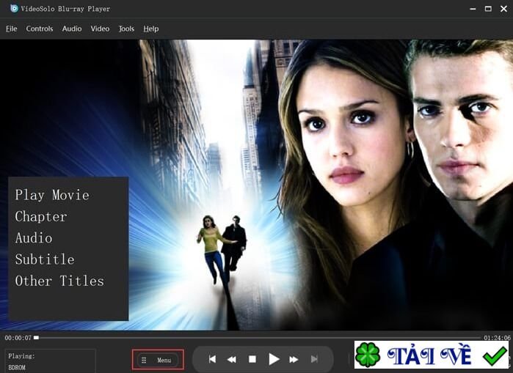This screenshot has width=513, height=373.
Task: Click the Playing: BDROM status box
Action: tap(51, 361)
